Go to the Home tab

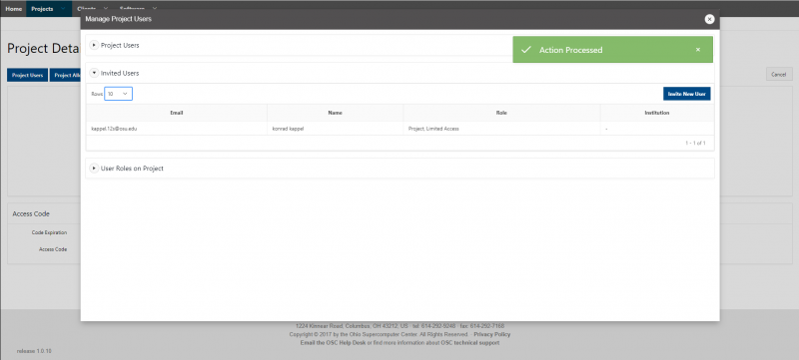tap(13, 9)
